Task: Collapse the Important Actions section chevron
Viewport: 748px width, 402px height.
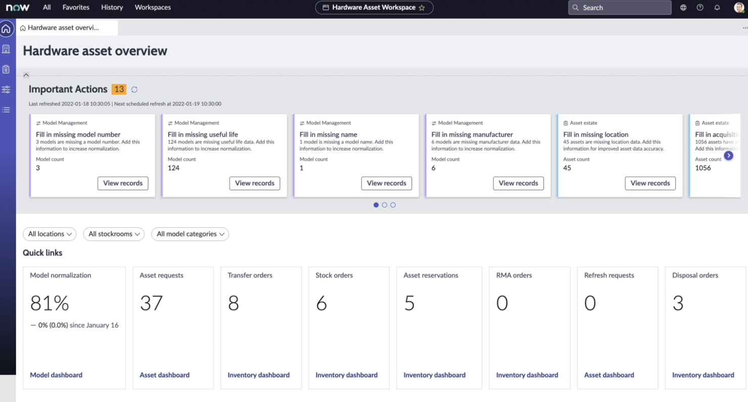Action: pyautogui.click(x=26, y=74)
